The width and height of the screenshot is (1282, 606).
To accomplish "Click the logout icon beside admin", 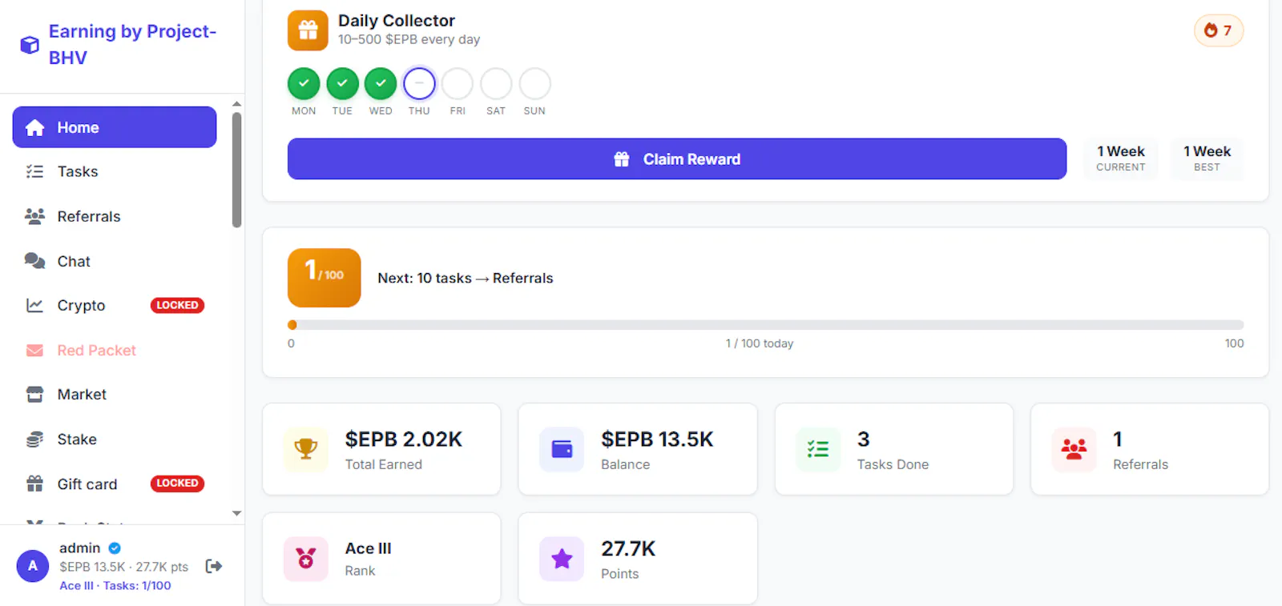I will [213, 567].
